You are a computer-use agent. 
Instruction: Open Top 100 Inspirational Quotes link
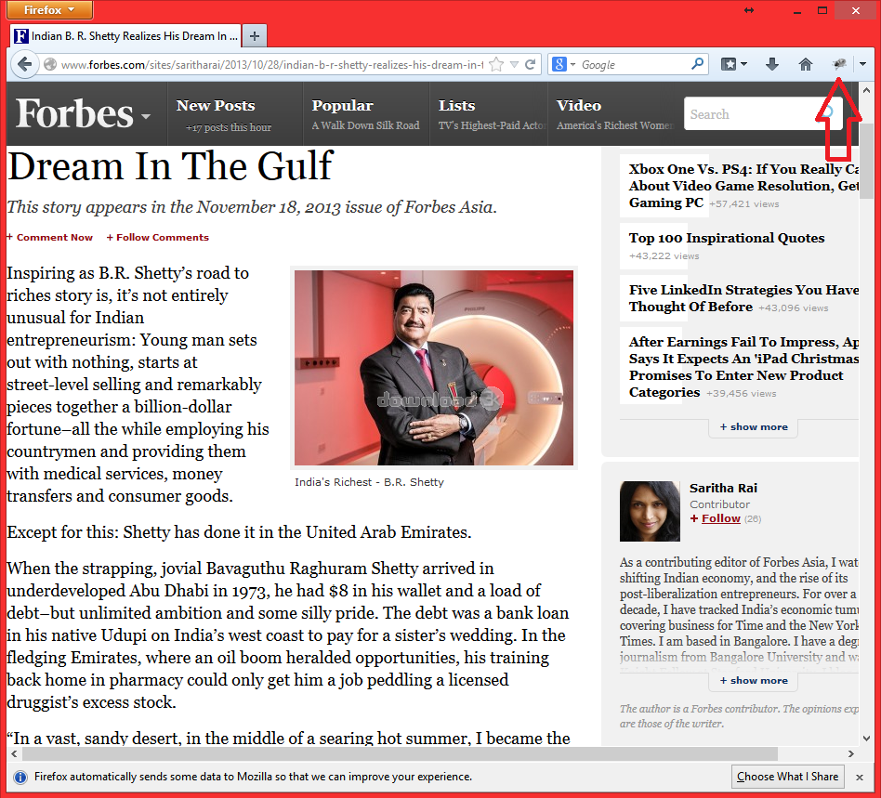[x=727, y=238]
